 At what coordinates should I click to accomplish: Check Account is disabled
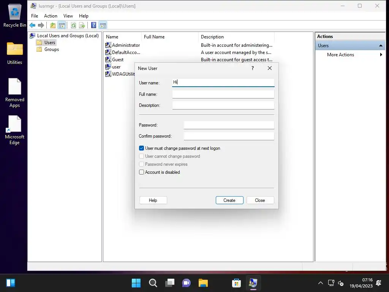(141, 172)
